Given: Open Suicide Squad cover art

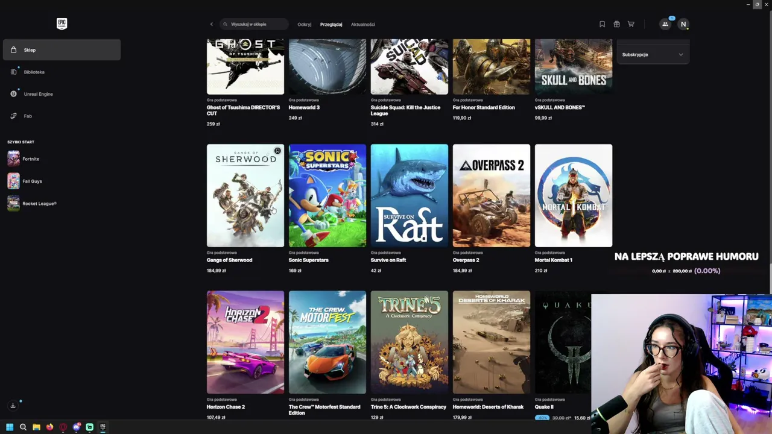Looking at the screenshot, I should 410,67.
